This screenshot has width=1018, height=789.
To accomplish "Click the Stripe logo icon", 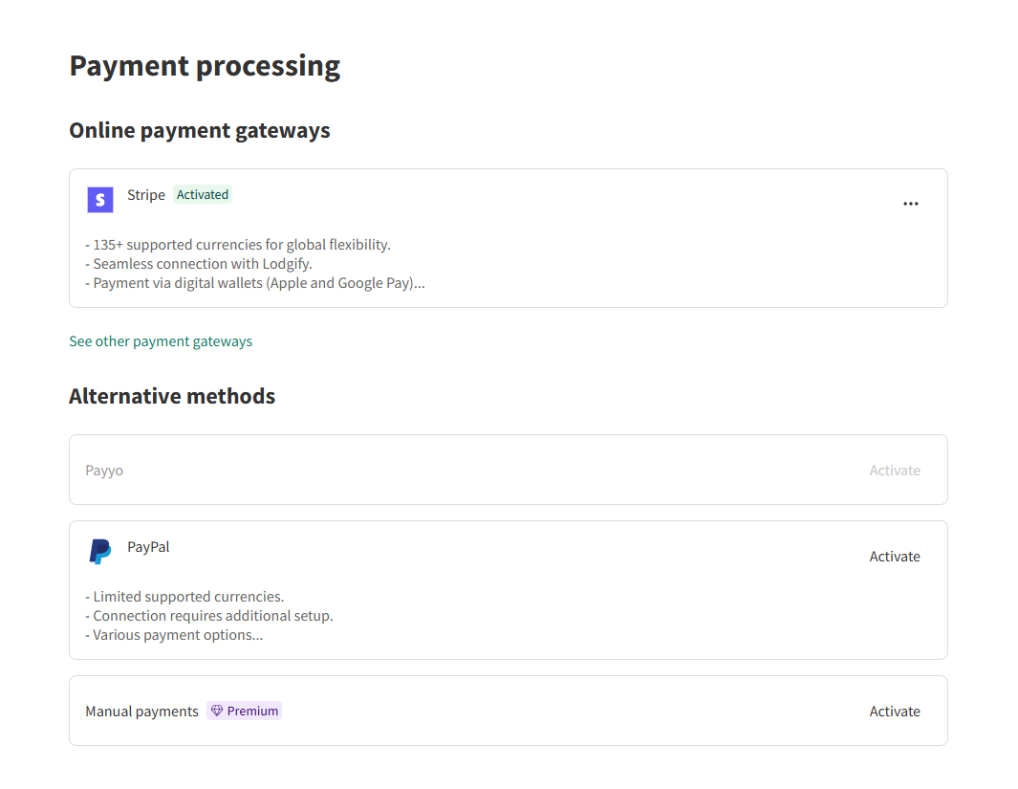I will click(x=99, y=199).
